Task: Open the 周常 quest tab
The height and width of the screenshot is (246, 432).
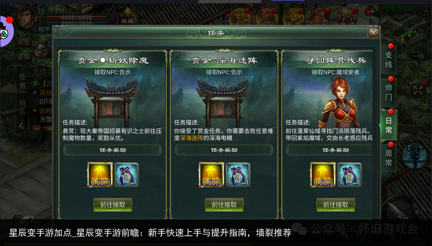Action: pyautogui.click(x=389, y=158)
